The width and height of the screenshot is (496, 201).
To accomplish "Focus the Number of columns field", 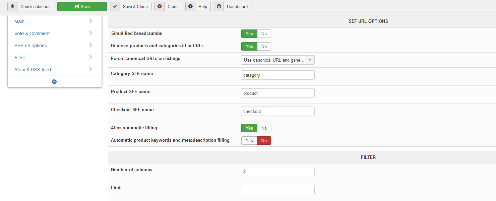I will click(277, 172).
